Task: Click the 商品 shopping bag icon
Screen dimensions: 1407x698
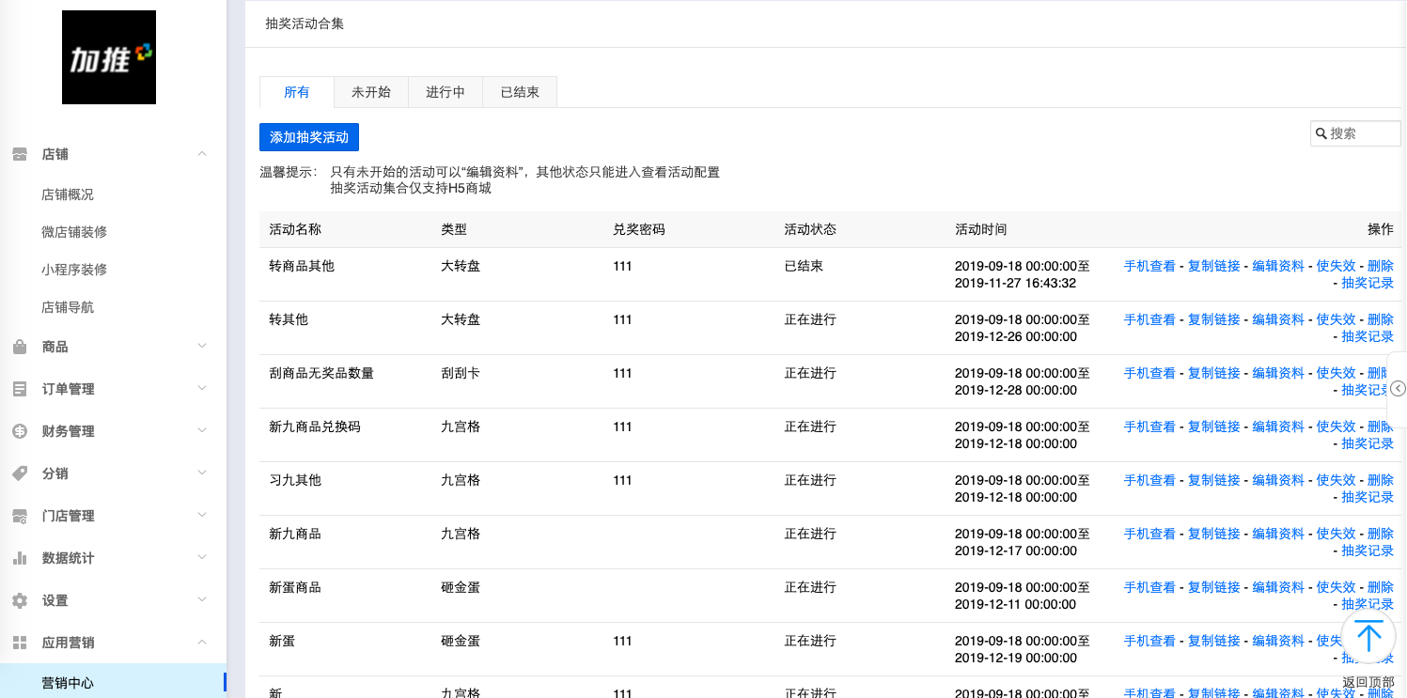Action: [x=20, y=347]
